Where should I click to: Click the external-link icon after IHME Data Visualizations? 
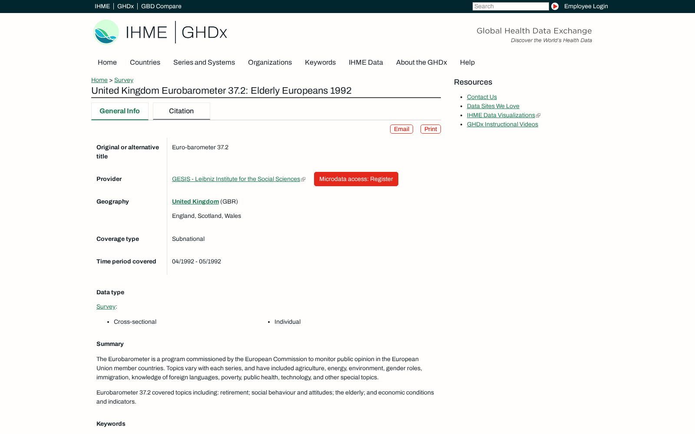(x=538, y=115)
